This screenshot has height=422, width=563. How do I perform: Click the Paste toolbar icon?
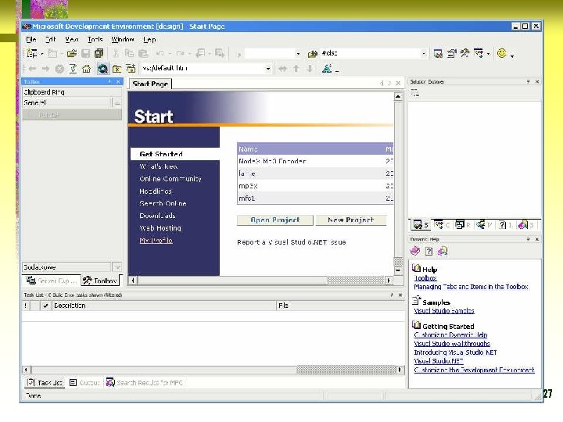click(143, 53)
